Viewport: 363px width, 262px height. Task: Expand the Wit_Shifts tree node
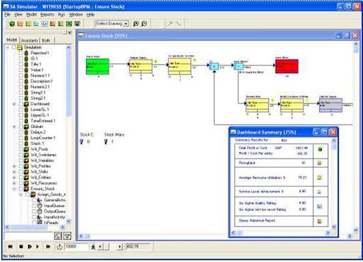point(14,172)
